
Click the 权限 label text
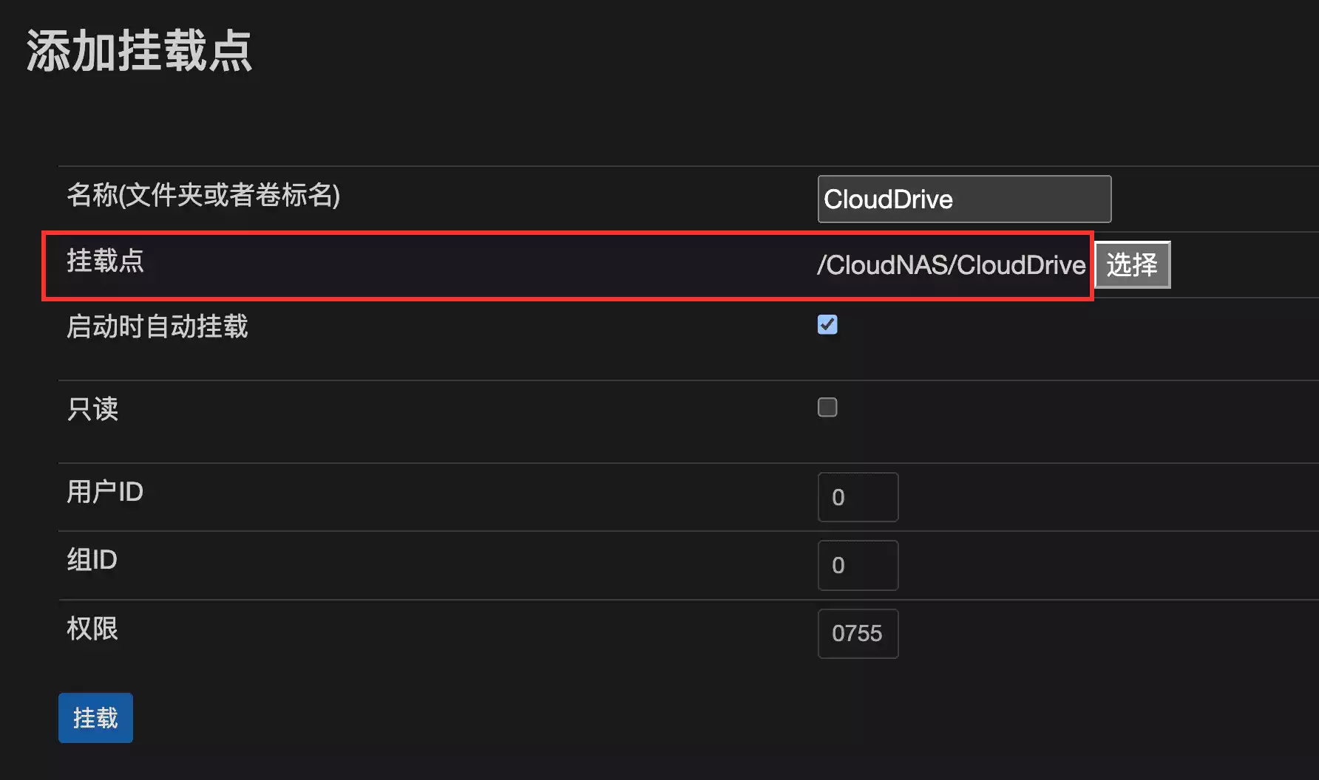(x=92, y=629)
